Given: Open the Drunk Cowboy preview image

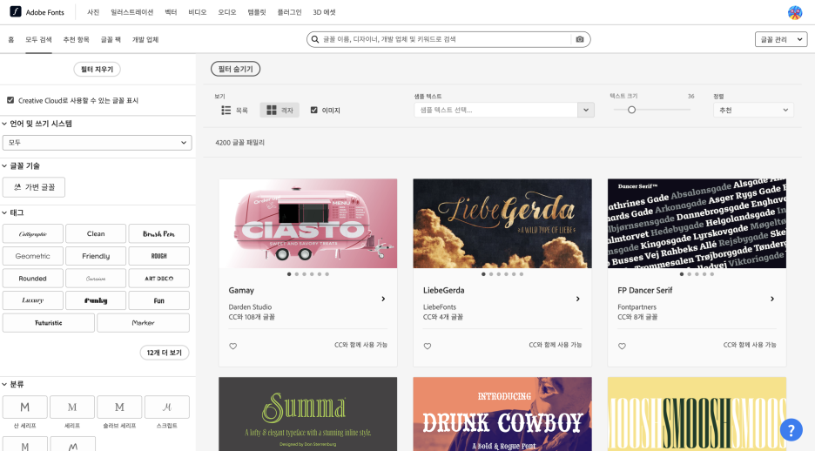Looking at the screenshot, I should tap(502, 414).
